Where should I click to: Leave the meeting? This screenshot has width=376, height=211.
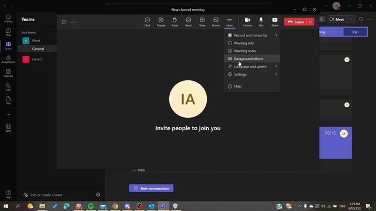[296, 22]
